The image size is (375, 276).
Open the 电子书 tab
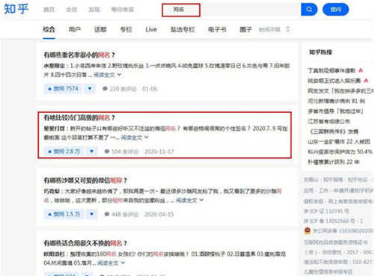point(217,29)
